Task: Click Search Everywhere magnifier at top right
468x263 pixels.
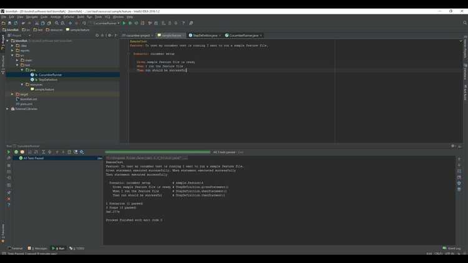Action: click(x=465, y=22)
